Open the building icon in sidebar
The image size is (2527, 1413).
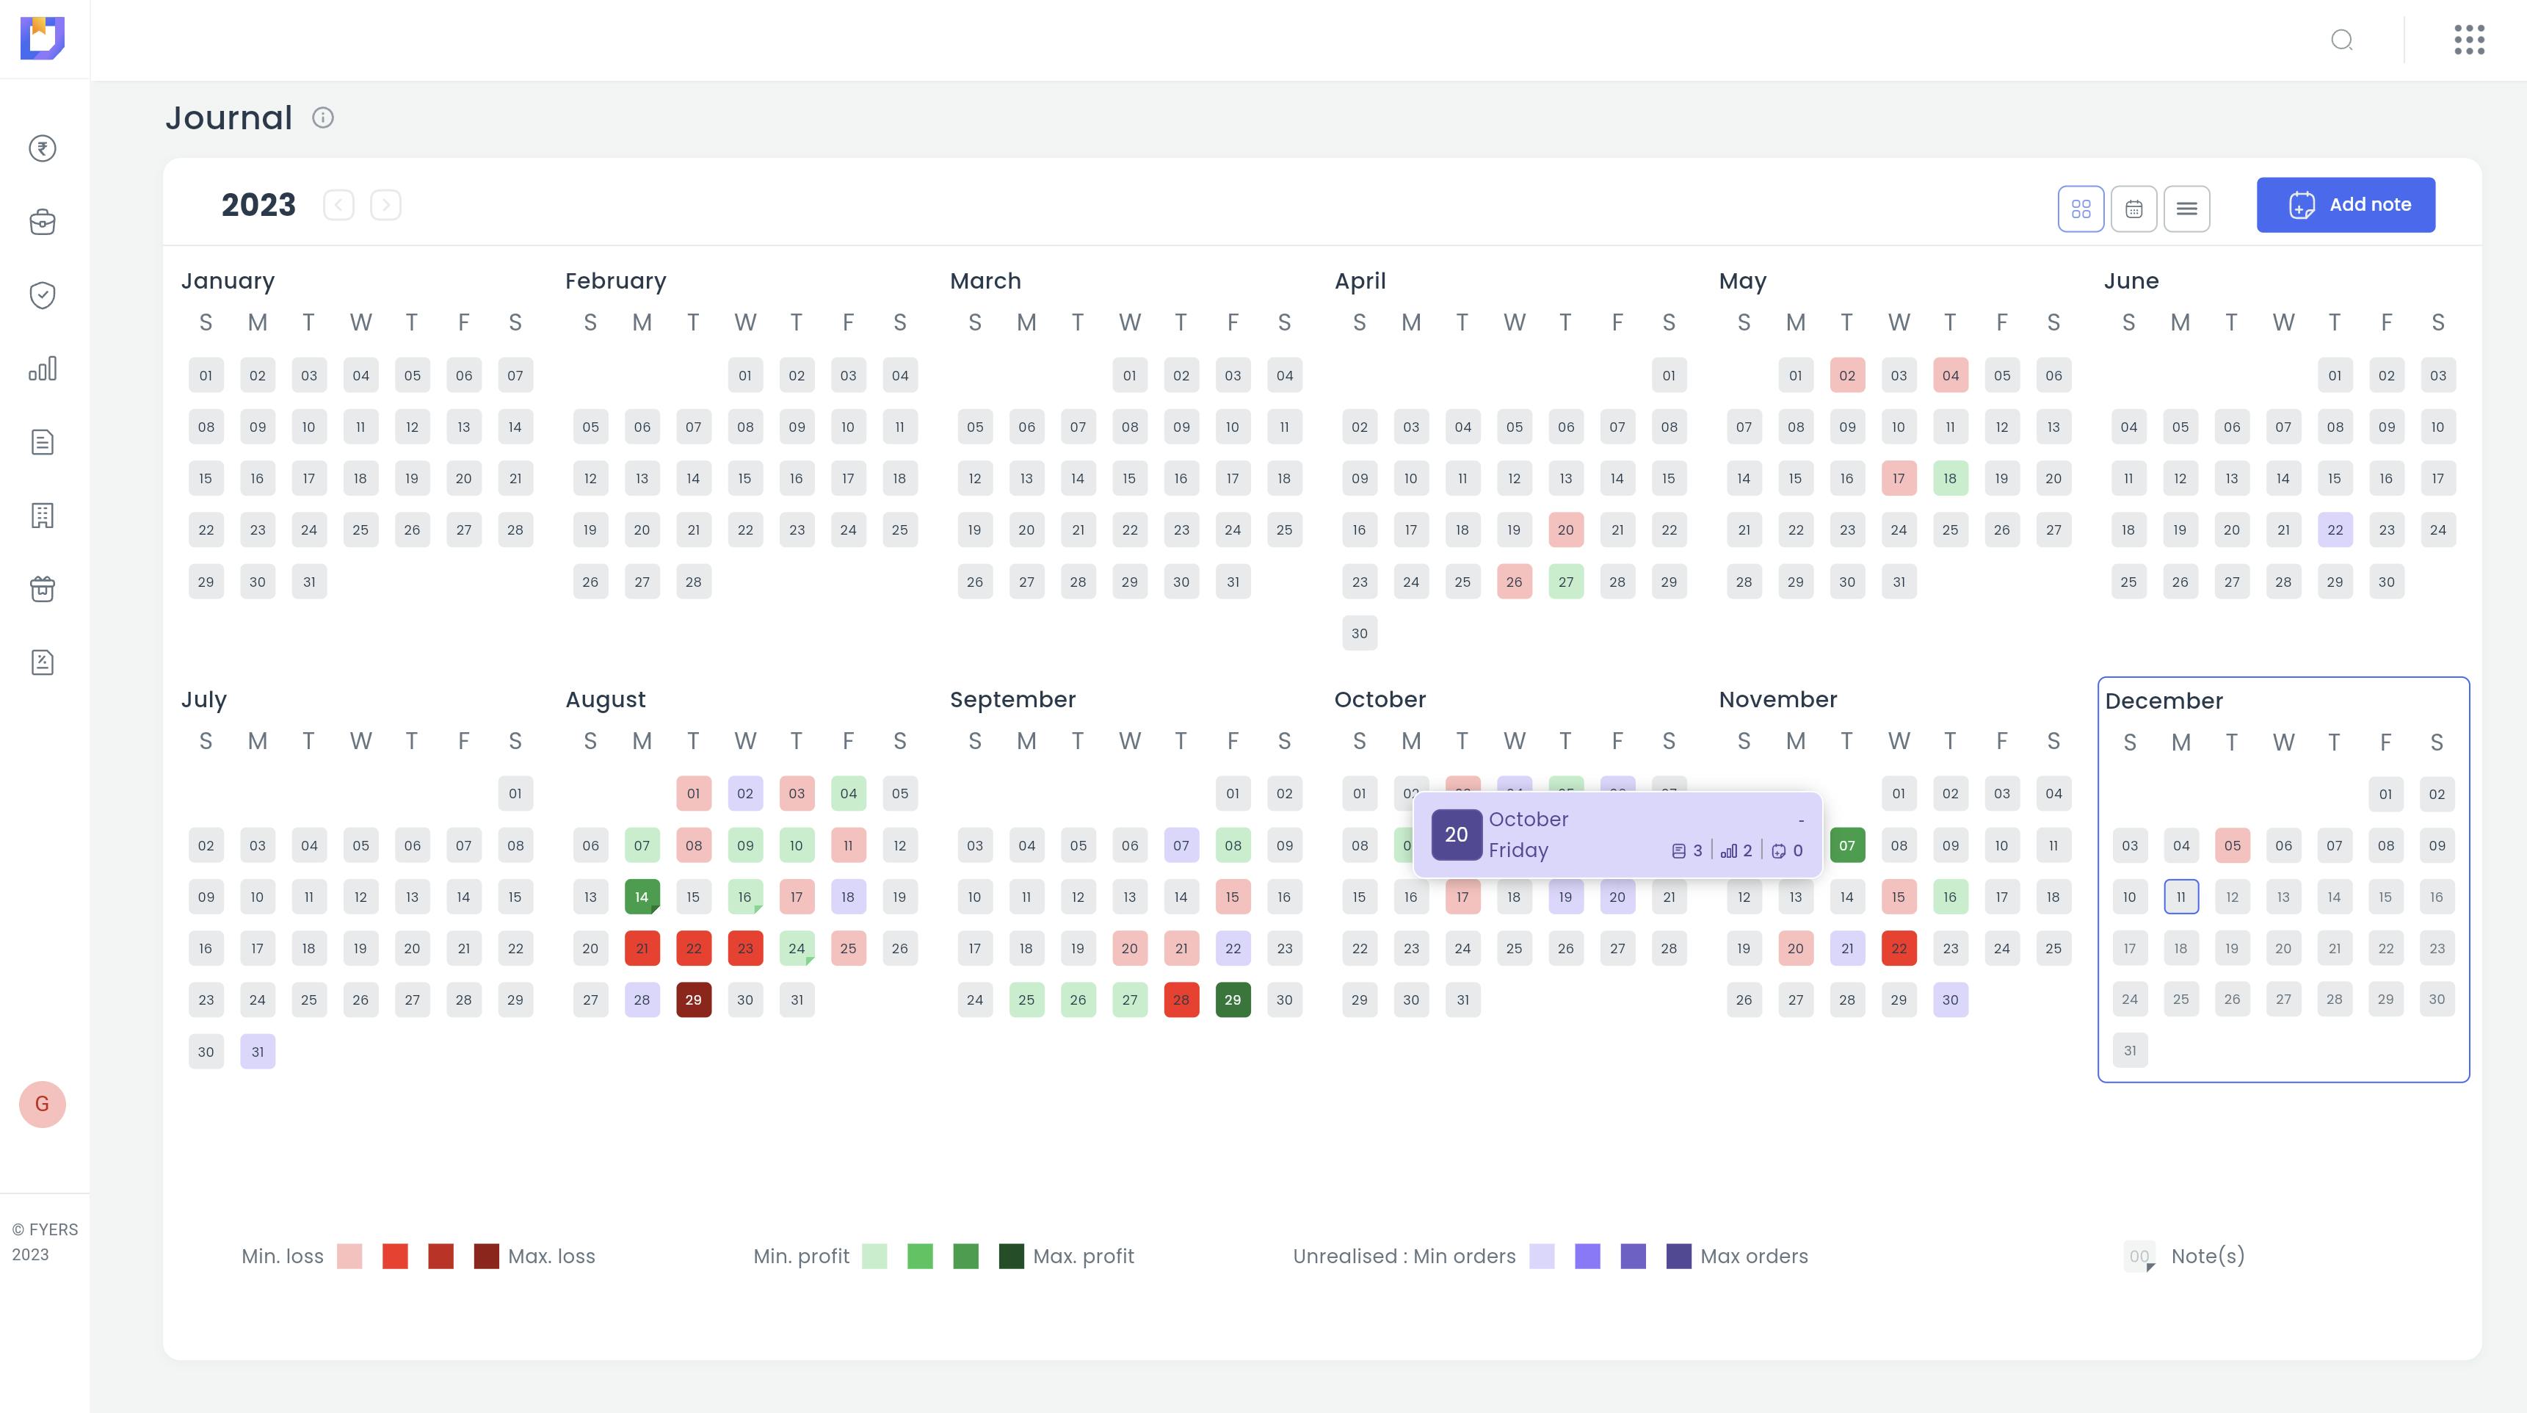pyautogui.click(x=42, y=515)
